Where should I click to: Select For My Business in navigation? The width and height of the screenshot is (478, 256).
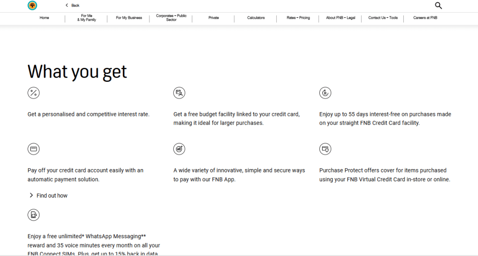point(129,18)
